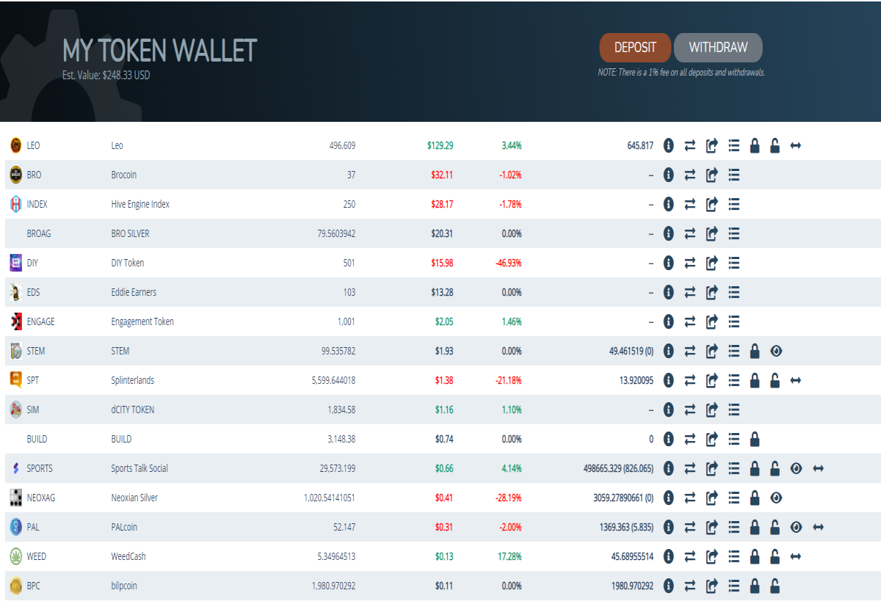This screenshot has width=881, height=604.
Task: Open the Splinterlands token name
Action: point(133,380)
